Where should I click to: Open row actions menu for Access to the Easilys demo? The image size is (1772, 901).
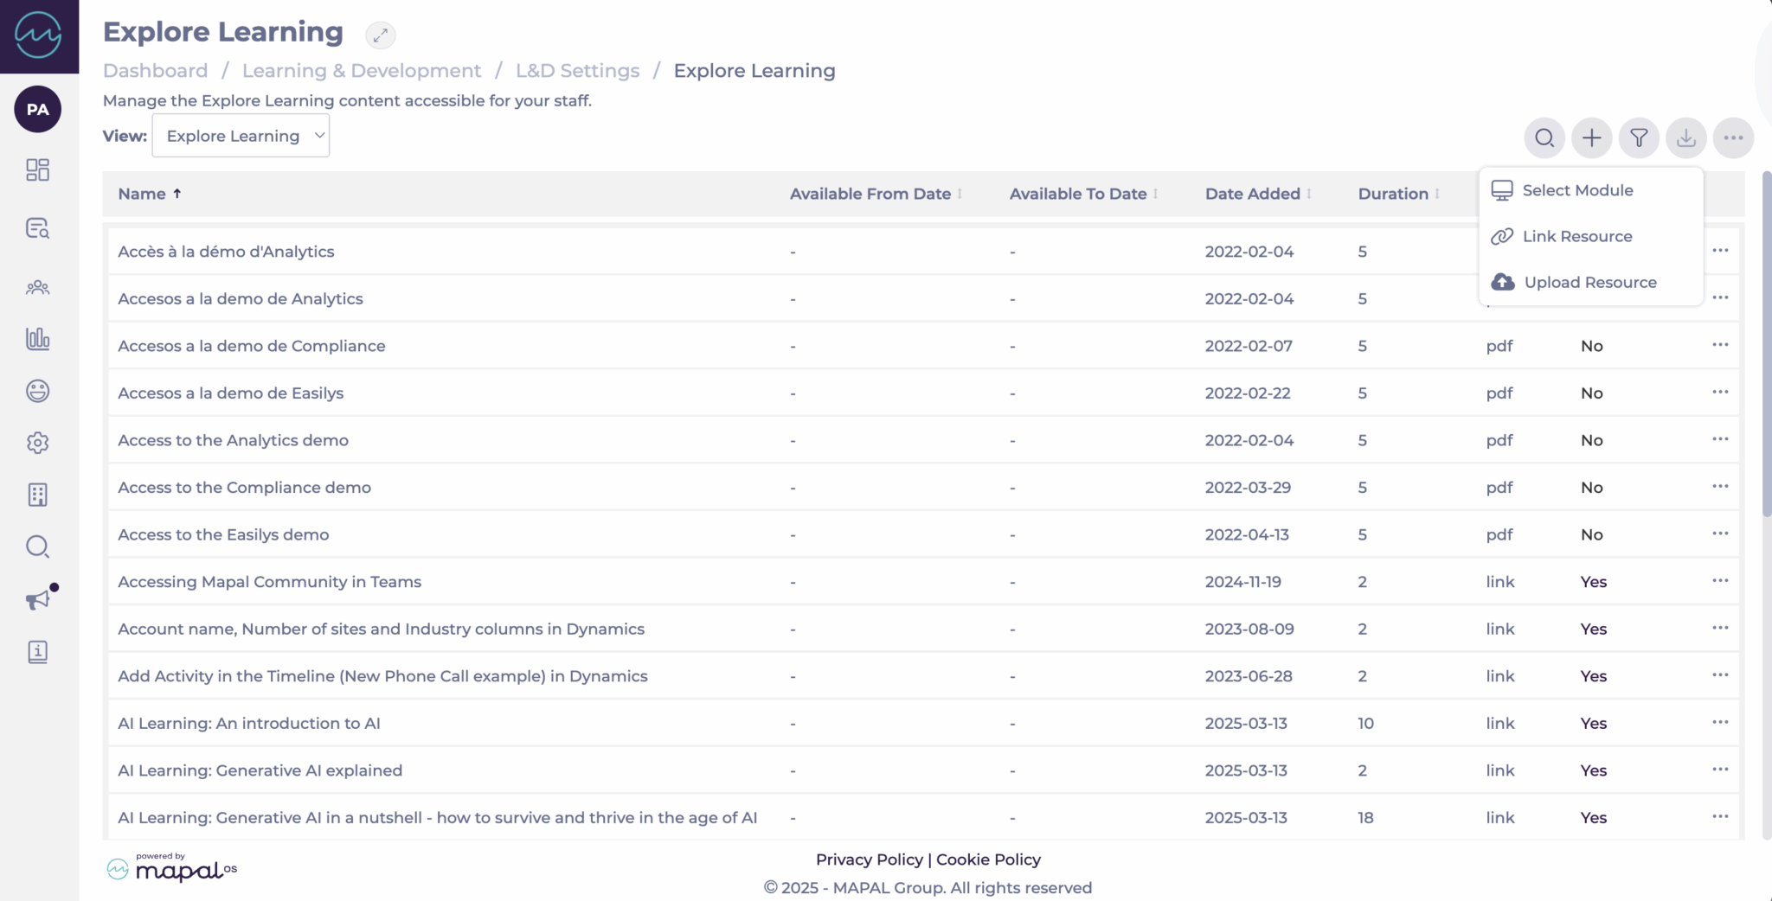pos(1721,534)
